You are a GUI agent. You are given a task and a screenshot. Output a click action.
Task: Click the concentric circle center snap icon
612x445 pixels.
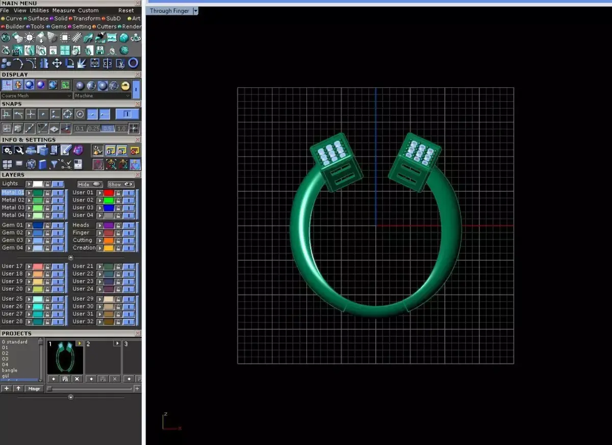[80, 114]
